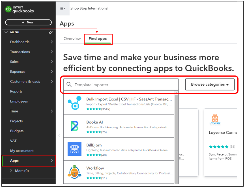The height and width of the screenshot is (188, 245).
Task: Click the Booke AI rating (75)
Action: tap(96, 132)
